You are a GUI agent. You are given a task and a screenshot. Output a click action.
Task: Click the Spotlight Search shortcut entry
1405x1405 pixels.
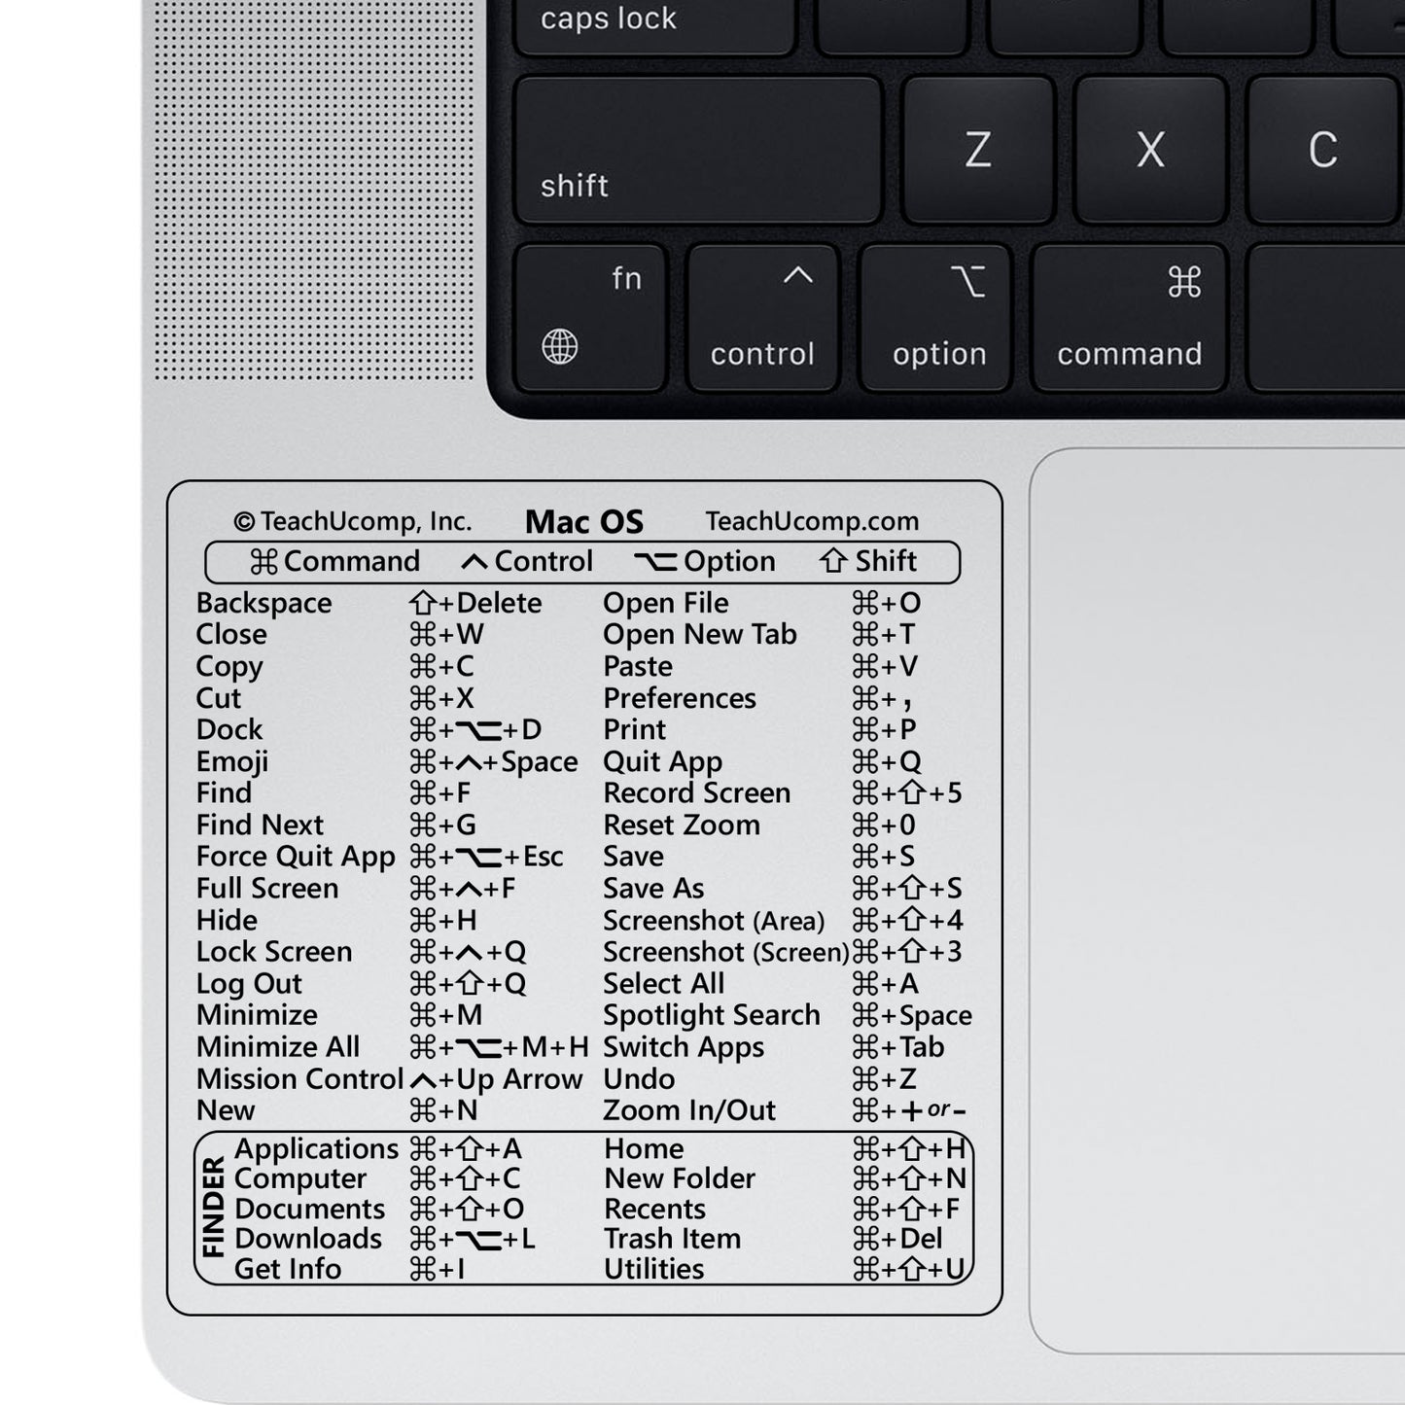[x=712, y=1015]
